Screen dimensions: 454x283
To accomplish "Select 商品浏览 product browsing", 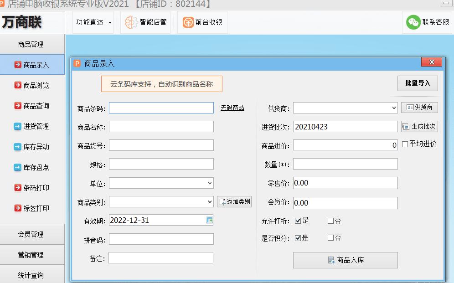I will click(32, 85).
